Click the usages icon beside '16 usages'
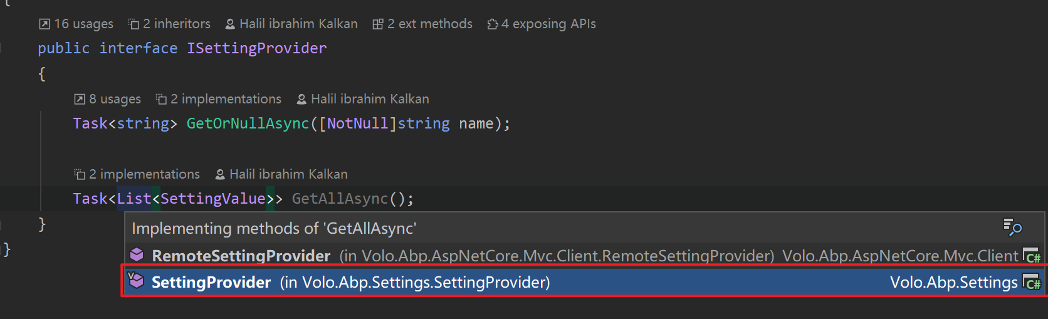The width and height of the screenshot is (1048, 319). click(45, 24)
